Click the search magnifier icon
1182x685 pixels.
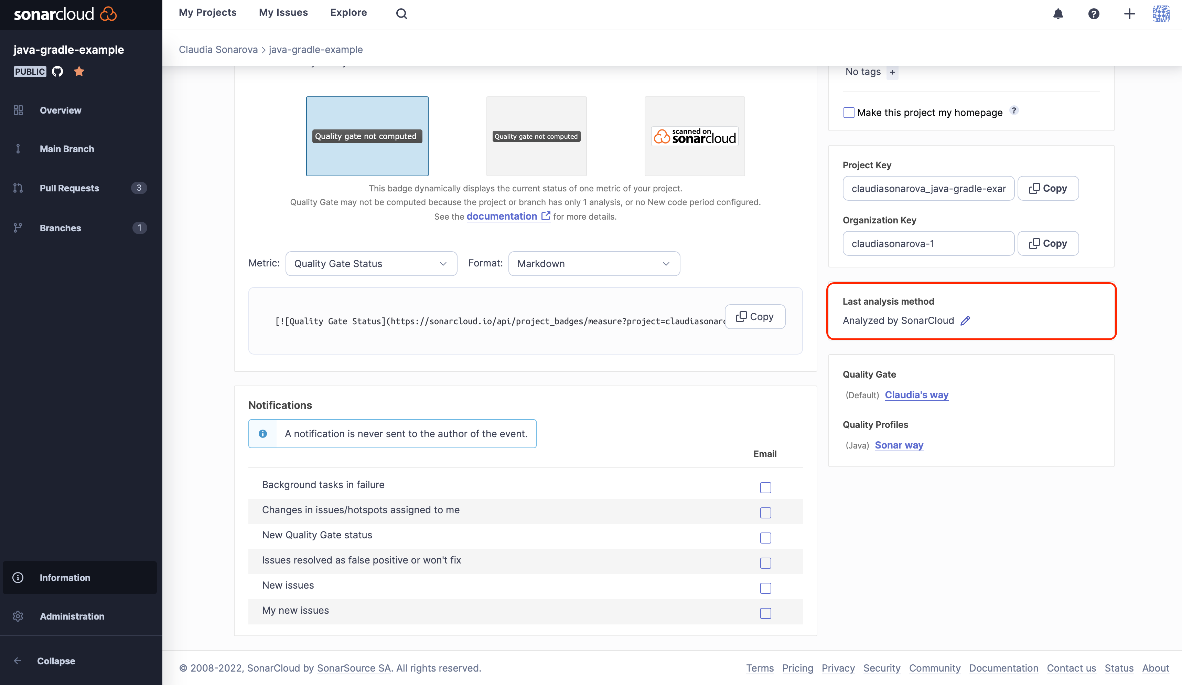(401, 14)
